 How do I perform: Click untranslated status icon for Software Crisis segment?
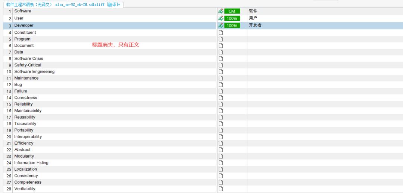pos(221,59)
